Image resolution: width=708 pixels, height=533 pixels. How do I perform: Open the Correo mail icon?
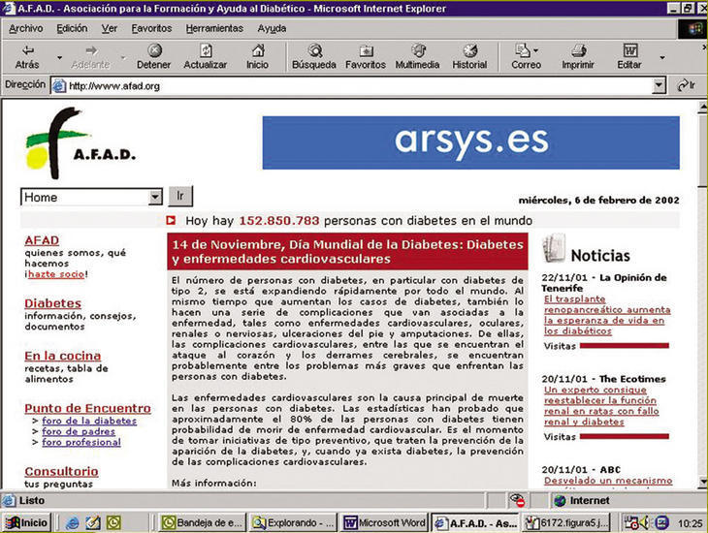[x=525, y=50]
